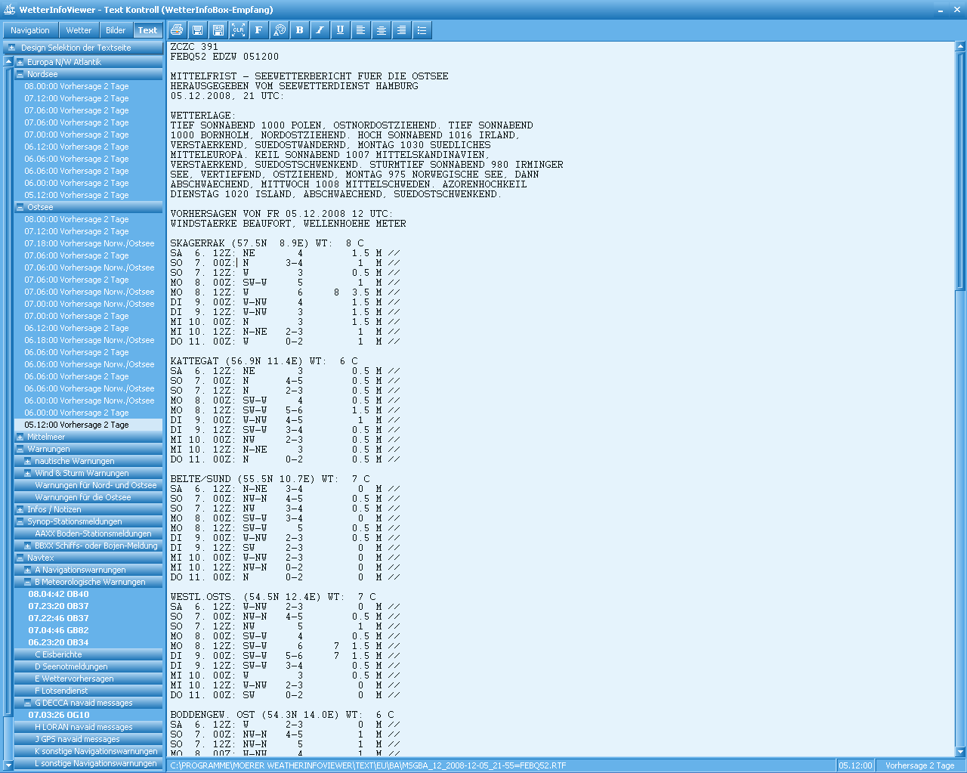The height and width of the screenshot is (773, 967).
Task: Expand the Mittelmeer section
Action: (20, 437)
